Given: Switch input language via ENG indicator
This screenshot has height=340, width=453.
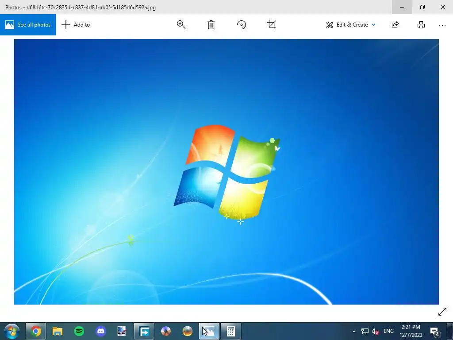Looking at the screenshot, I should 388,331.
